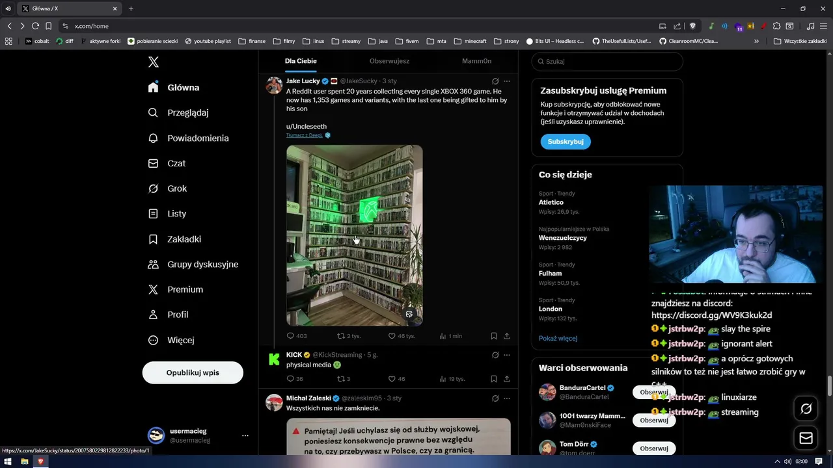Screen dimensions: 833x468
Task: Open Przeglądaj explore page
Action: pyautogui.click(x=178, y=112)
